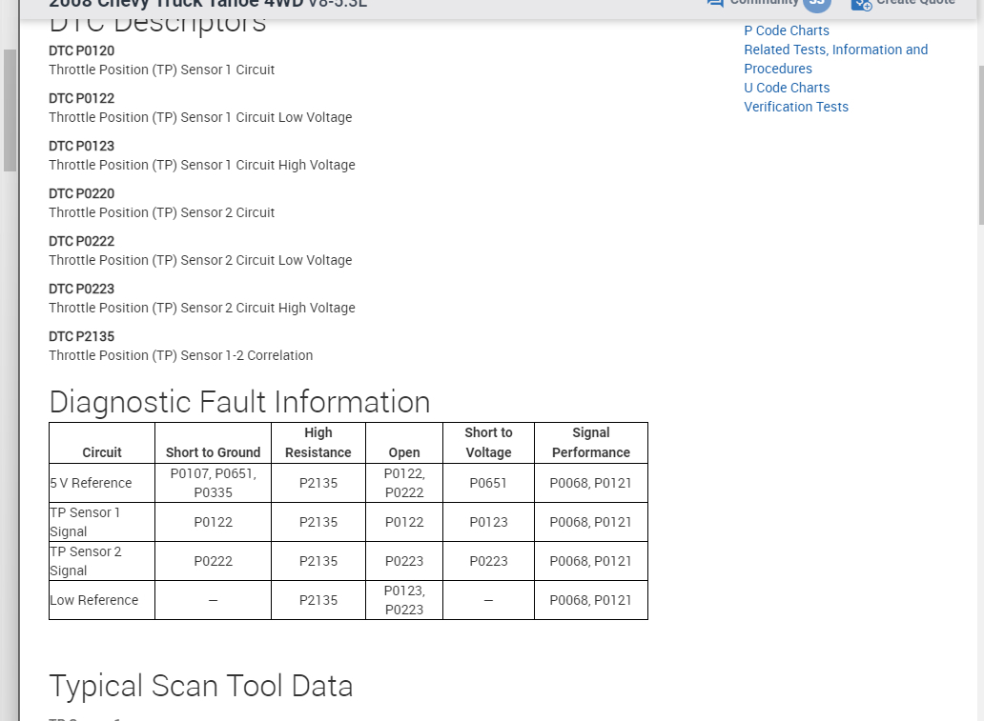Click the 'P0122, P0222' Open cell
This screenshot has height=721, width=984.
404,484
